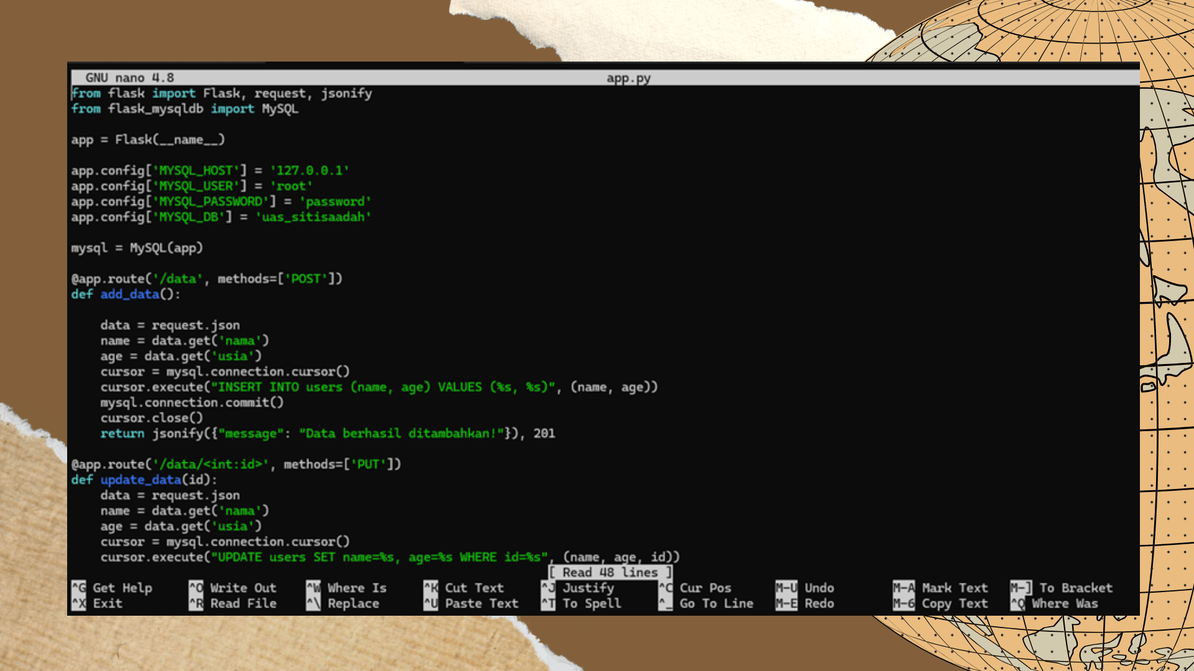The image size is (1194, 671).
Task: Click the '127.0.0.1' host string
Action: pyautogui.click(x=310, y=171)
